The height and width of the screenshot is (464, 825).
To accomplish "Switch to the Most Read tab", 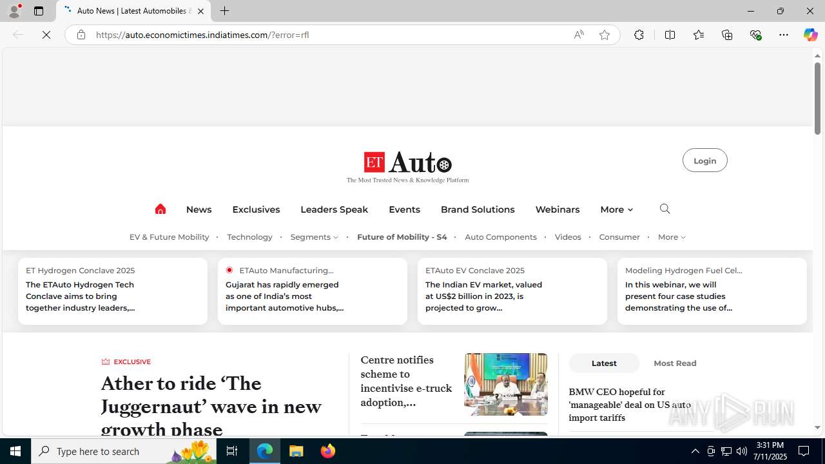I will tap(675, 363).
